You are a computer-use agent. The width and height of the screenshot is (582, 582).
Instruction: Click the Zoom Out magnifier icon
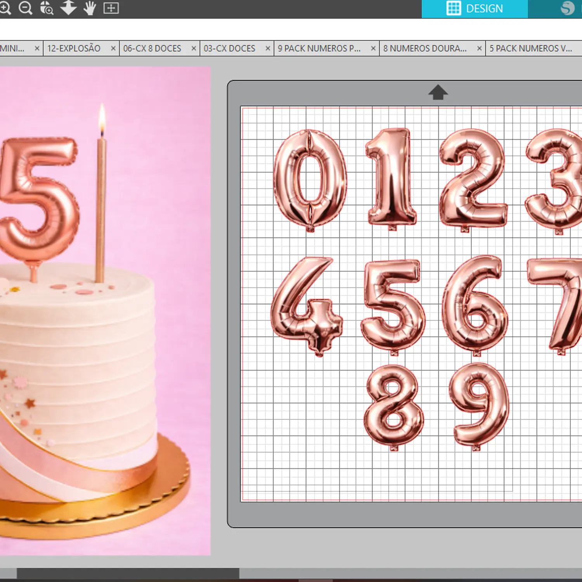[26, 8]
